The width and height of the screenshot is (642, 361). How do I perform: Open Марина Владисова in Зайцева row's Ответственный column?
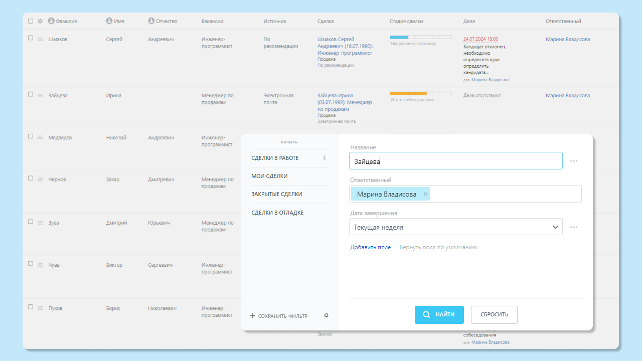click(x=568, y=95)
